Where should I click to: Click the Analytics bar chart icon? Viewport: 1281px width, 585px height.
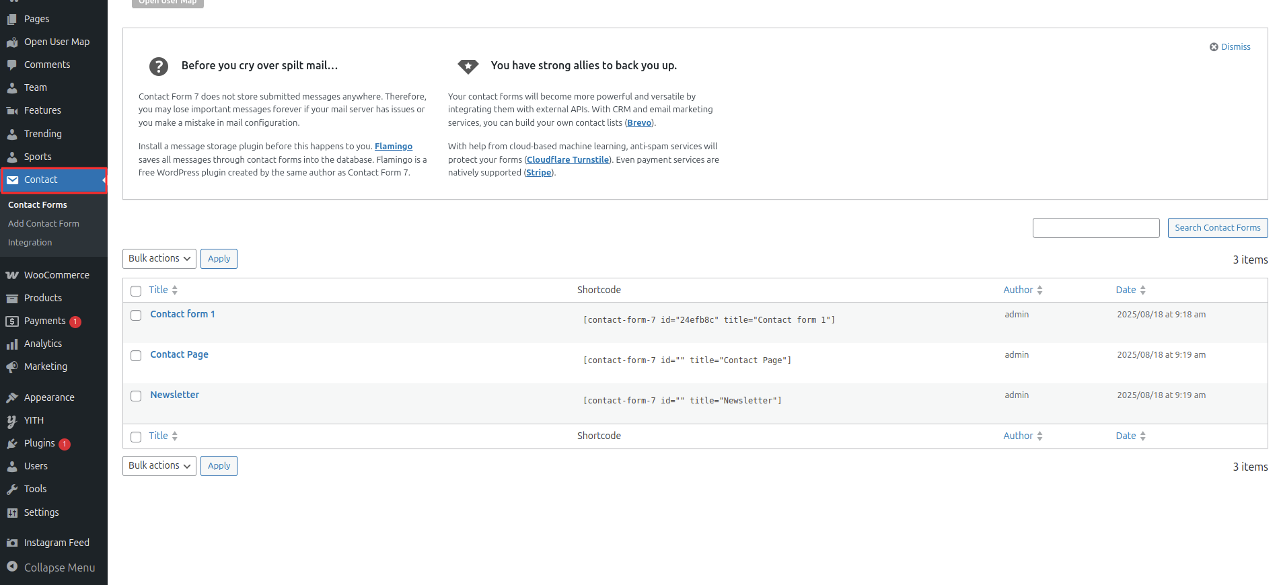point(12,344)
